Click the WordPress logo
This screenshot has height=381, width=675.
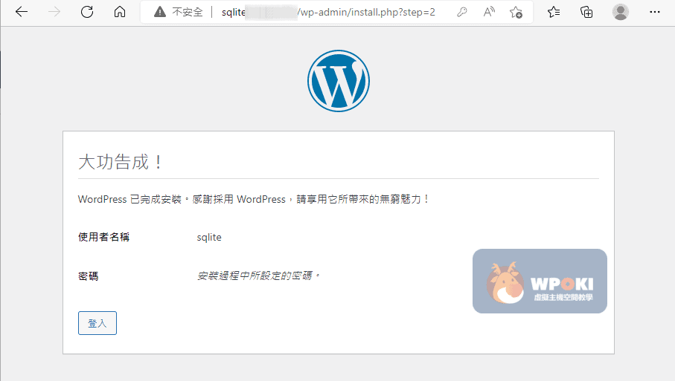339,81
